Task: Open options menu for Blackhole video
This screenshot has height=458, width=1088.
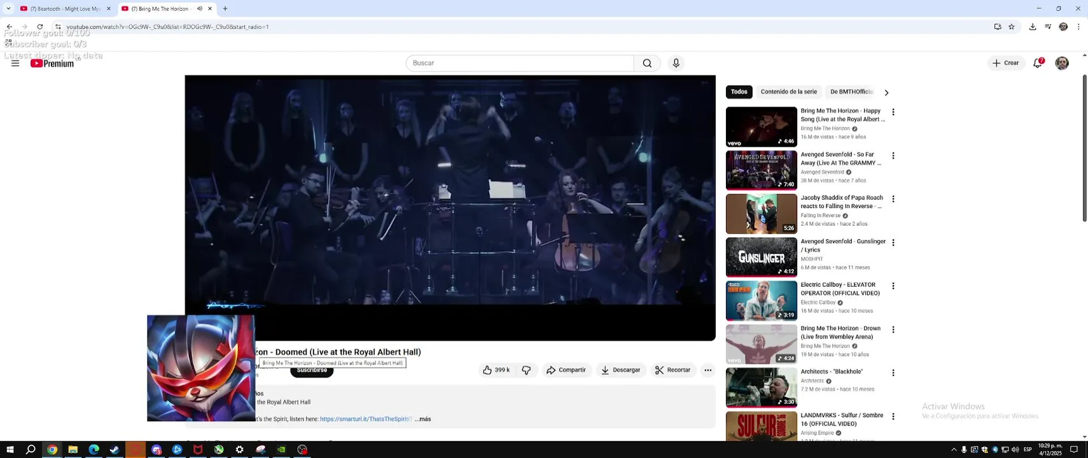Action: pyautogui.click(x=893, y=373)
